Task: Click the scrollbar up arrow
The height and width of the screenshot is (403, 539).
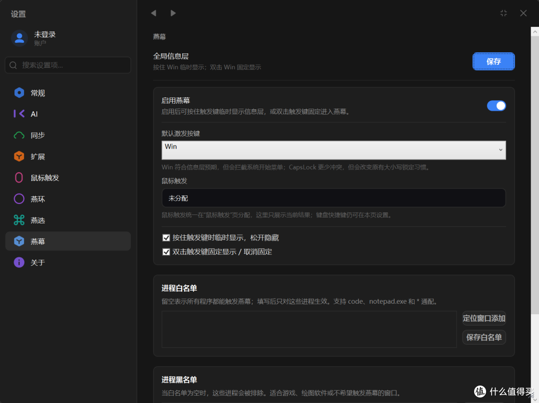Action: [x=535, y=31]
